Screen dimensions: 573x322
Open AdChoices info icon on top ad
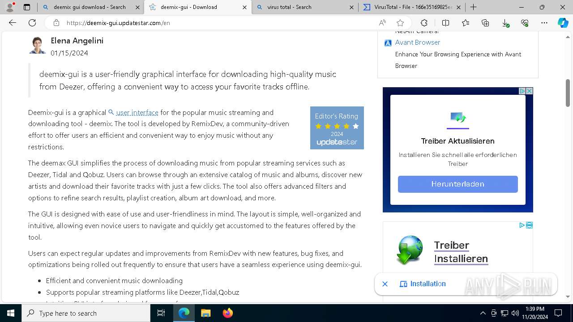522,91
